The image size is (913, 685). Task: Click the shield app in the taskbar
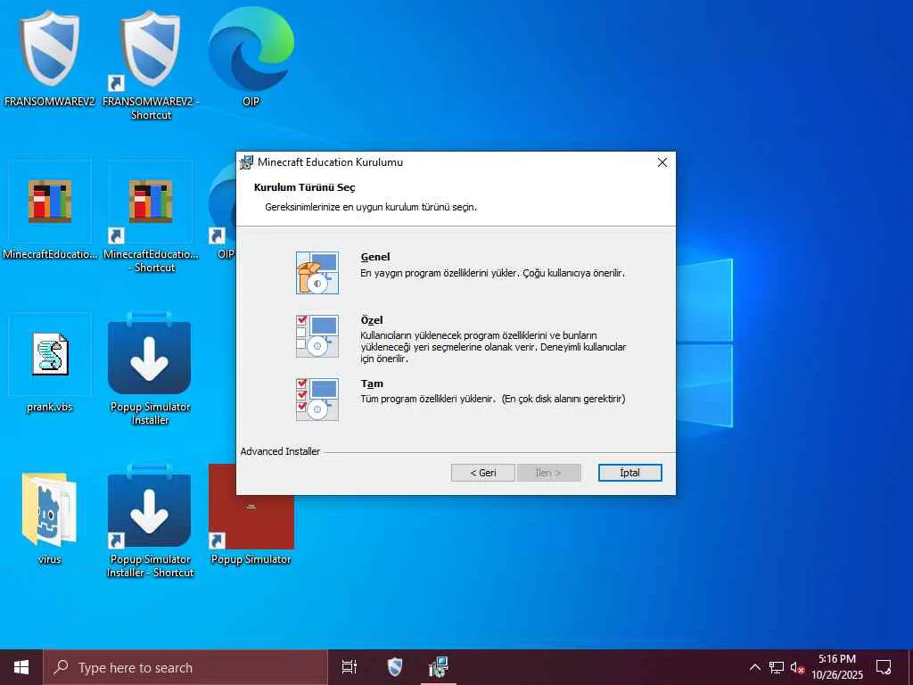pyautogui.click(x=395, y=667)
